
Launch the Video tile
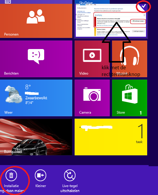click(92, 59)
